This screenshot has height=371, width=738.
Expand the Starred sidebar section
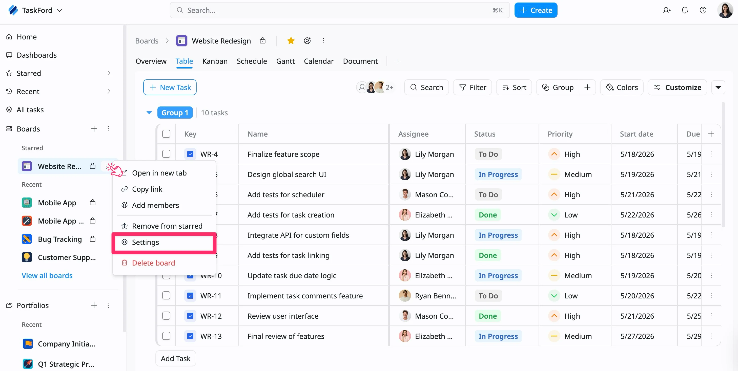click(109, 73)
